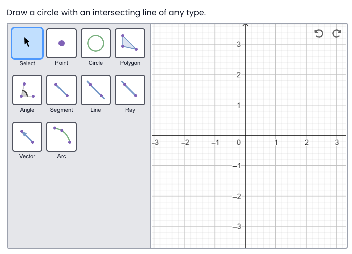Activate the Ray tool
The width and height of the screenshot is (352, 254).
pos(130,90)
